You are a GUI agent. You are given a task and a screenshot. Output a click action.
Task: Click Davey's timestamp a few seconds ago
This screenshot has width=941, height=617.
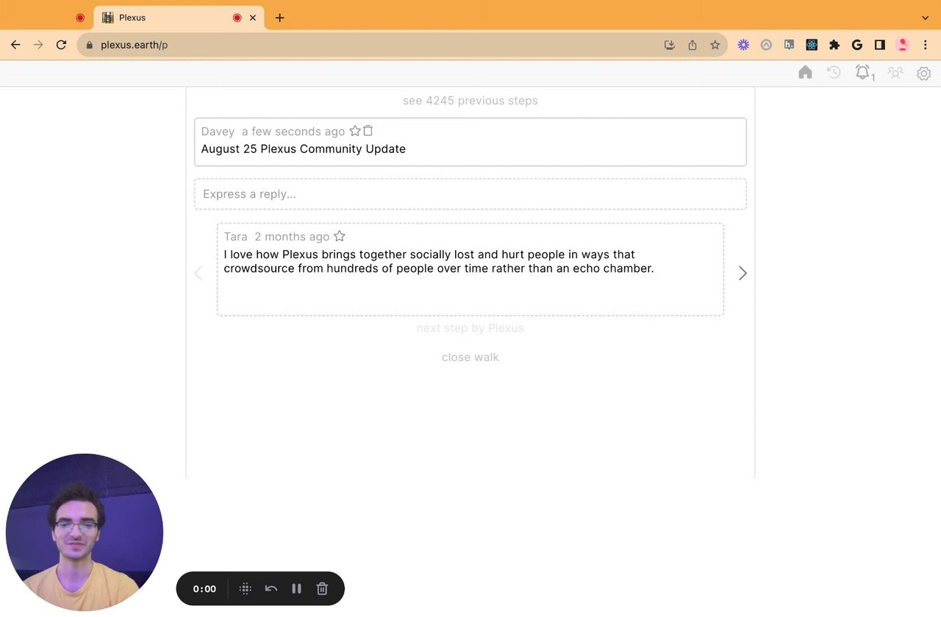pos(293,132)
